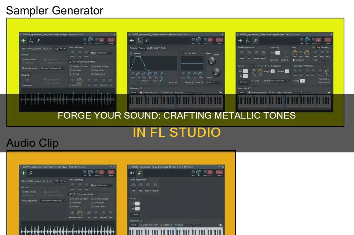
Task: Select the arpeggiator down-direction arrow icon
Action: point(259,66)
